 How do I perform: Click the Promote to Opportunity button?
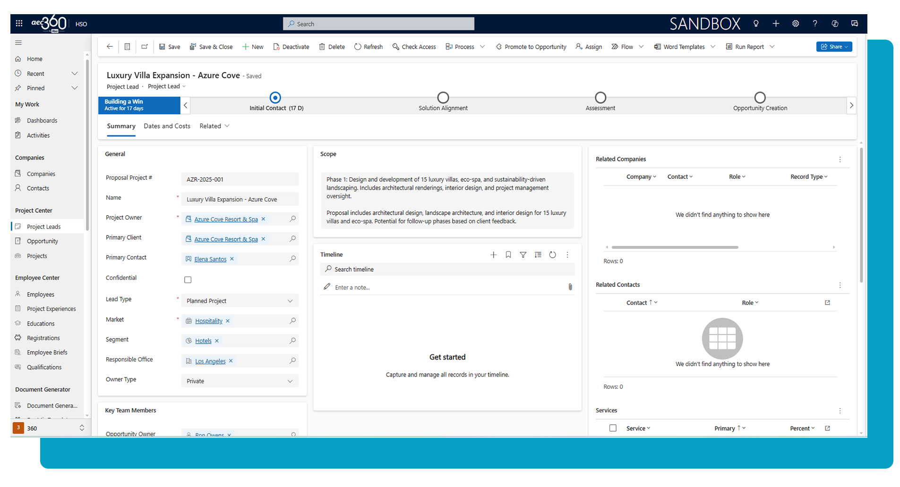click(x=531, y=47)
